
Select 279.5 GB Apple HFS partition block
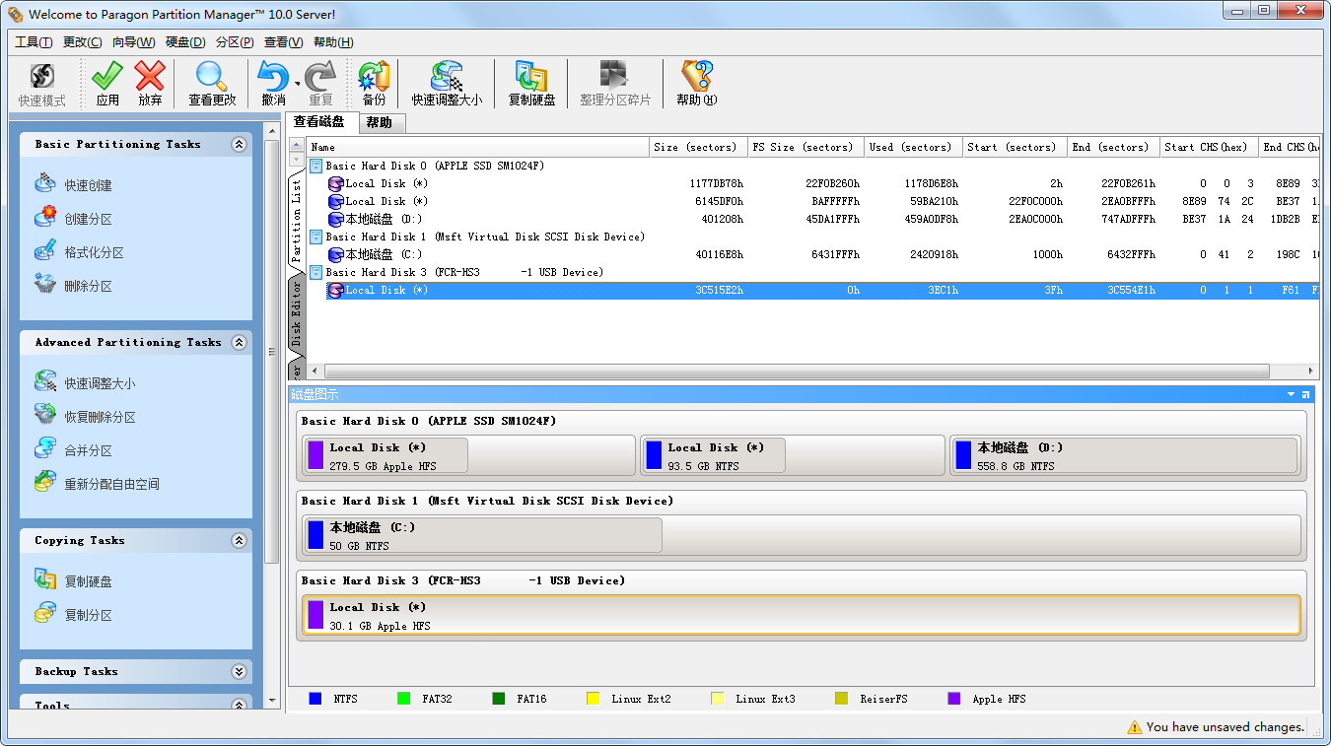(x=386, y=455)
